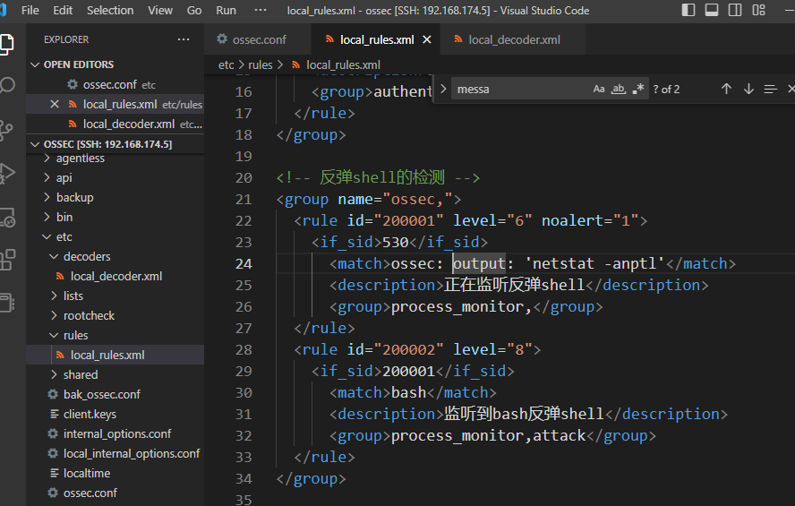
Task: Toggle secondary side bar layout icon
Action: click(x=735, y=10)
